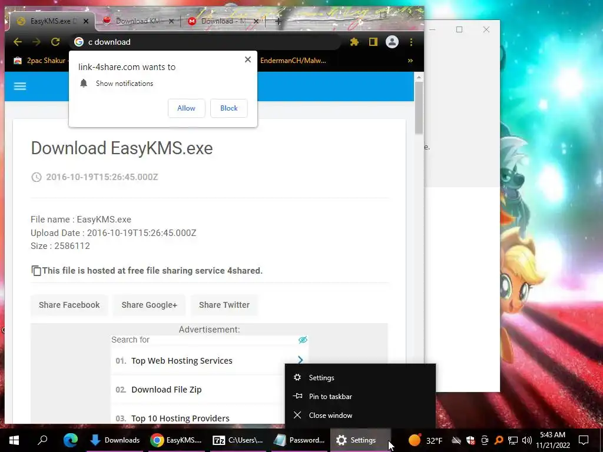Block notifications from link-4share.com

229,108
